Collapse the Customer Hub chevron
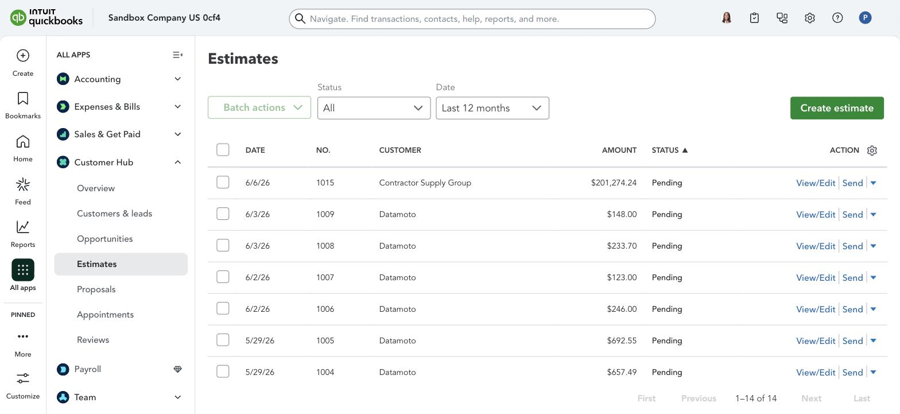The height and width of the screenshot is (414, 900). pyautogui.click(x=177, y=162)
